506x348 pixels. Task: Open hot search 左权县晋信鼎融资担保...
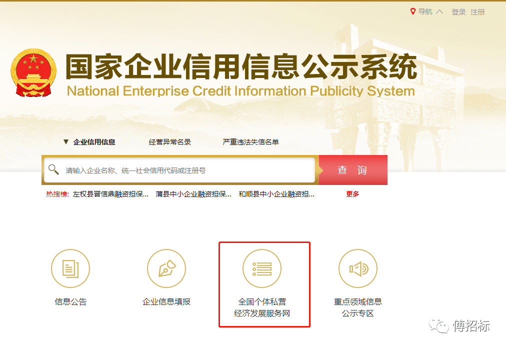click(x=110, y=194)
